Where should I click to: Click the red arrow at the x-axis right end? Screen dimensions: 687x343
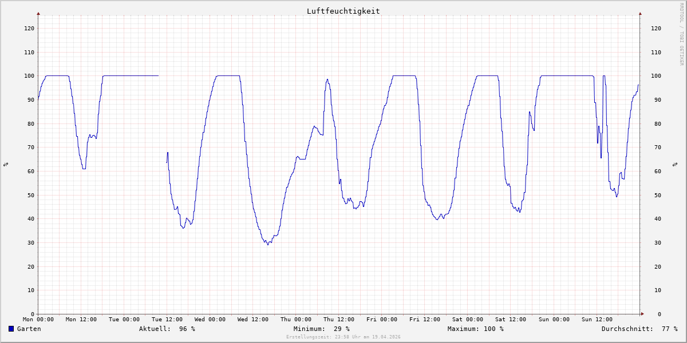point(642,314)
